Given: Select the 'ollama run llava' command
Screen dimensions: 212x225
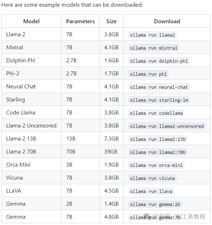Looking at the screenshot, I should 151,191.
